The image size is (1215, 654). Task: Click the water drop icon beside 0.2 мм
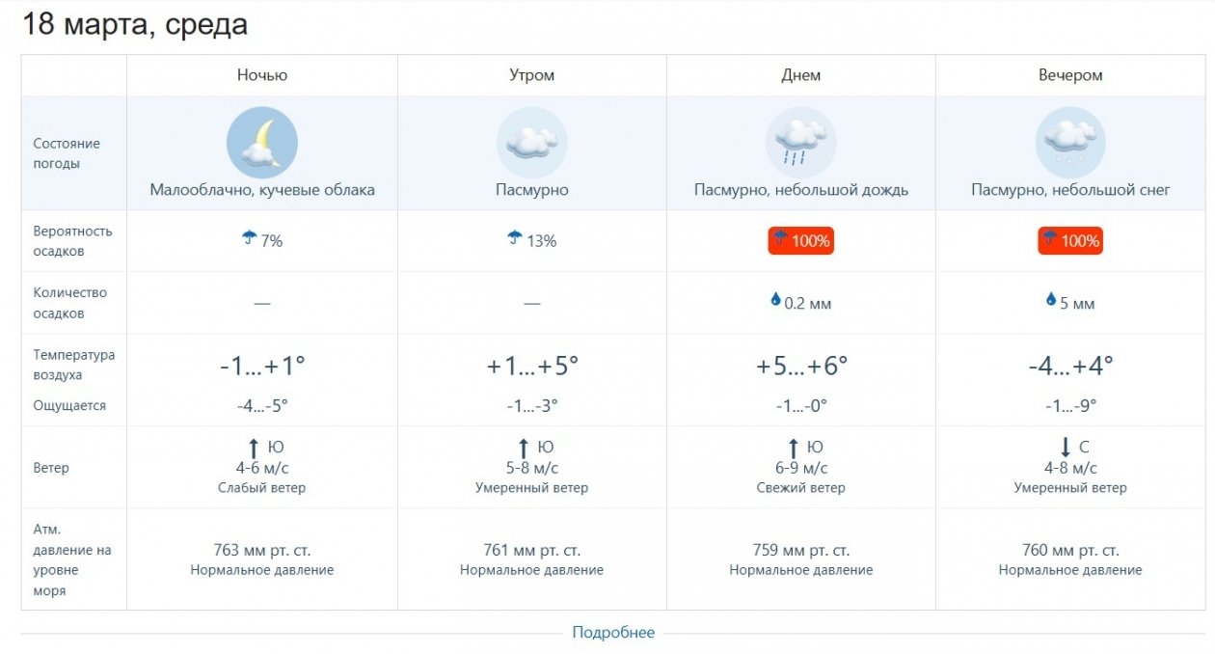click(x=775, y=301)
